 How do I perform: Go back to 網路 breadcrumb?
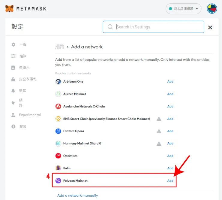pyautogui.click(x=60, y=47)
